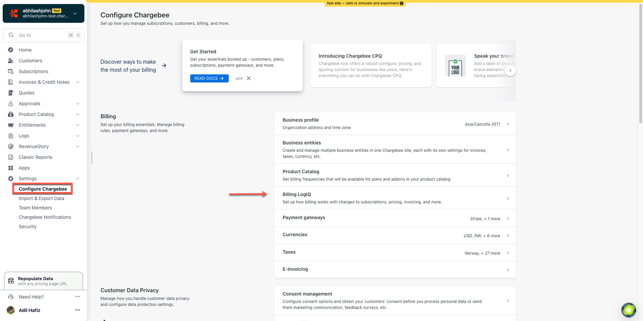
Task: Expand Invoices & Credit Notes submenu
Action: (x=78, y=82)
